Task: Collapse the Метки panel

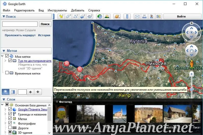Action: click(4, 51)
